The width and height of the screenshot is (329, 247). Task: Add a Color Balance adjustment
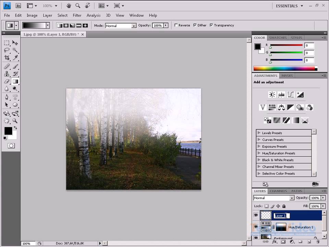point(281,108)
